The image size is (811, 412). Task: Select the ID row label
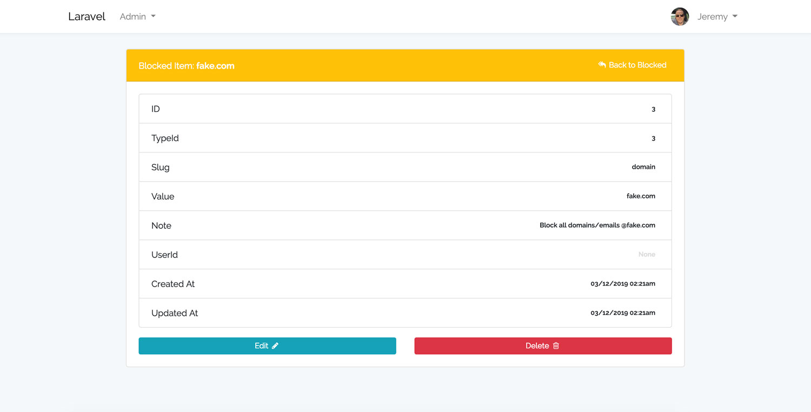tap(156, 109)
